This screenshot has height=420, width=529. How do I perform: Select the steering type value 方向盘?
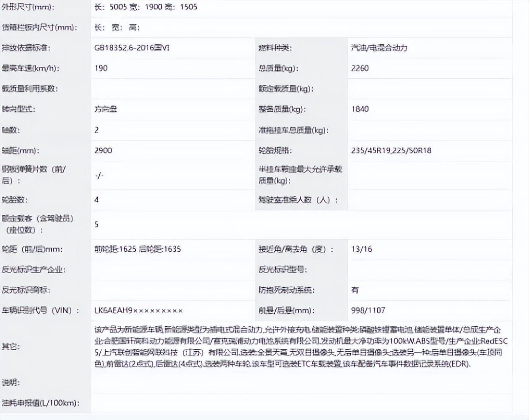pos(106,109)
